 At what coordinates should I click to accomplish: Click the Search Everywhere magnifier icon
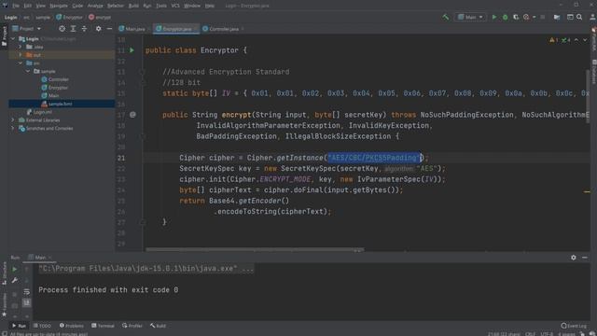click(x=579, y=17)
